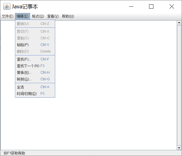Minimize the Java记事本 window
The height and width of the screenshot is (156, 182).
(131, 6)
